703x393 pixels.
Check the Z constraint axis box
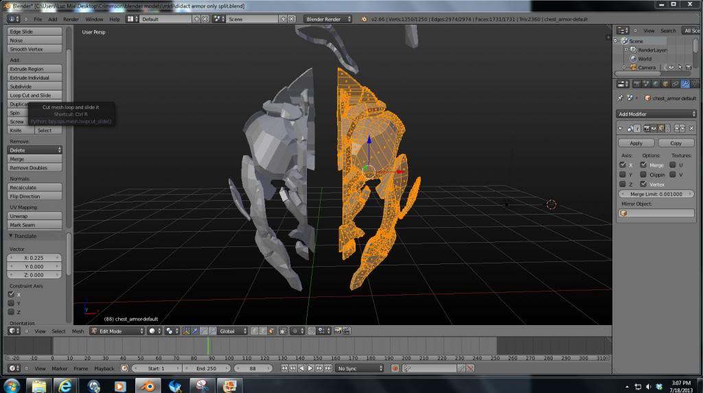(11, 311)
